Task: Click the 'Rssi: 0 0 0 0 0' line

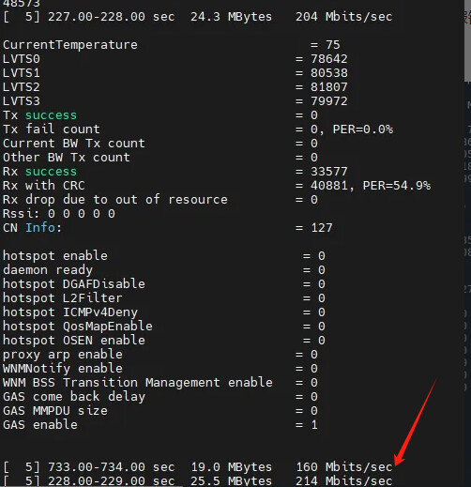Action: tap(59, 214)
